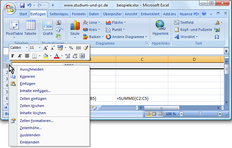This screenshot has height=148, width=232.
Task: Apply percent format in mini toolbar
Action: pyautogui.click(x=71, y=48)
